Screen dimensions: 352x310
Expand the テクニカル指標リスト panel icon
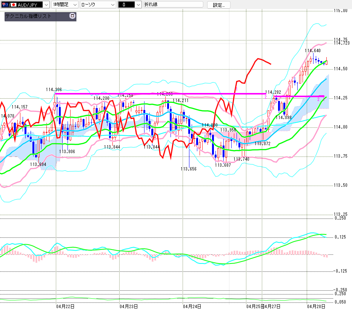pyautogui.click(x=72, y=16)
